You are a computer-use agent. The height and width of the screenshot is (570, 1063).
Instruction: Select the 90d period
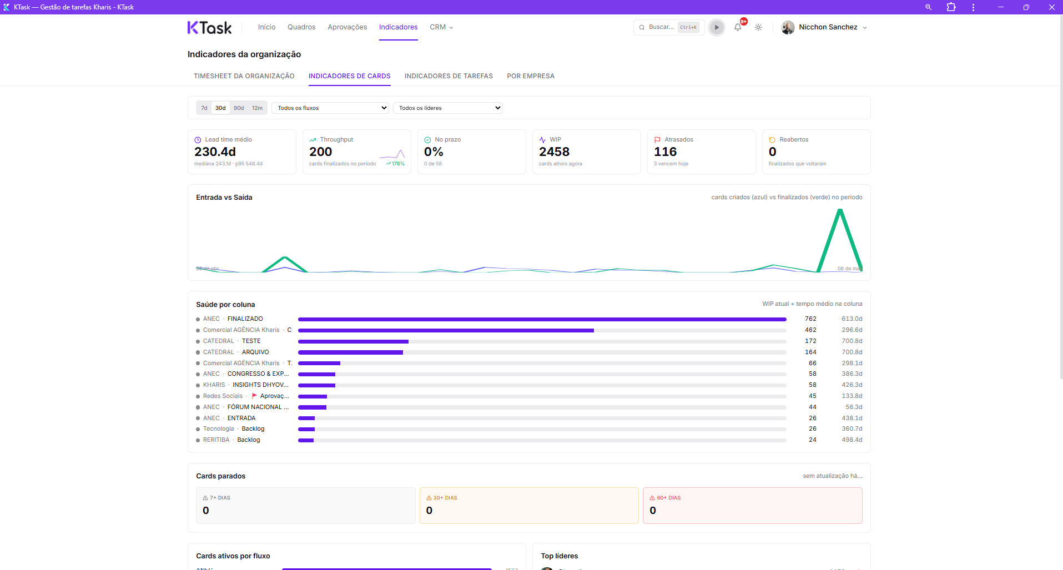[239, 108]
